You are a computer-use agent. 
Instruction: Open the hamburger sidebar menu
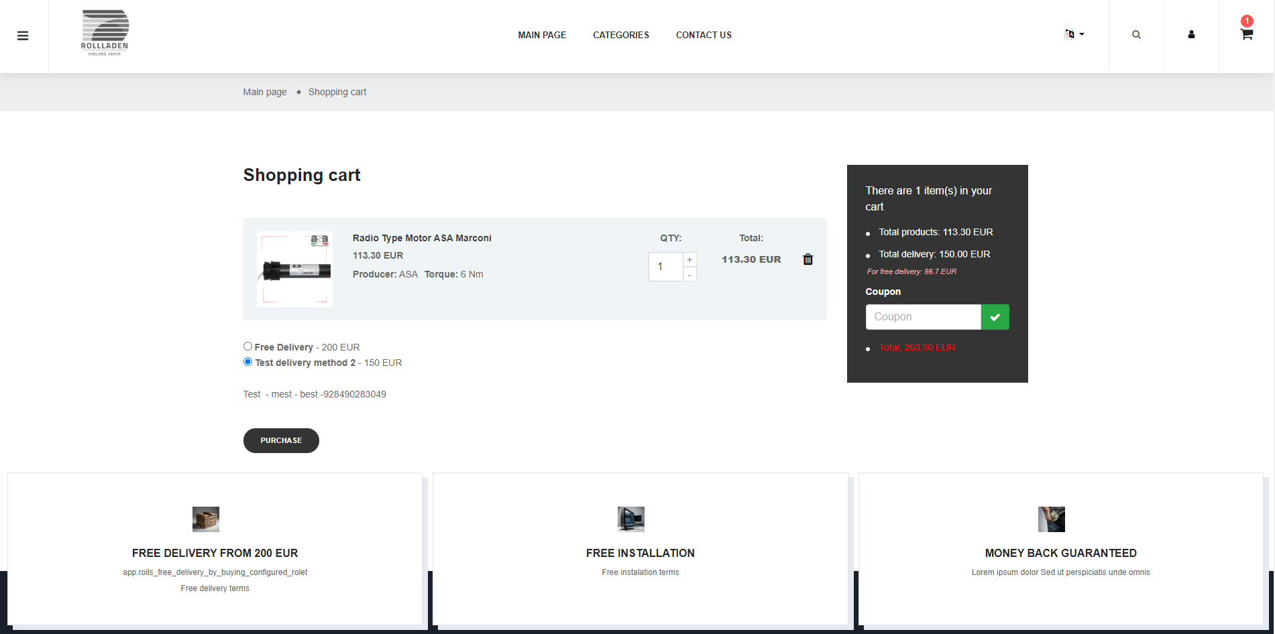pos(23,36)
